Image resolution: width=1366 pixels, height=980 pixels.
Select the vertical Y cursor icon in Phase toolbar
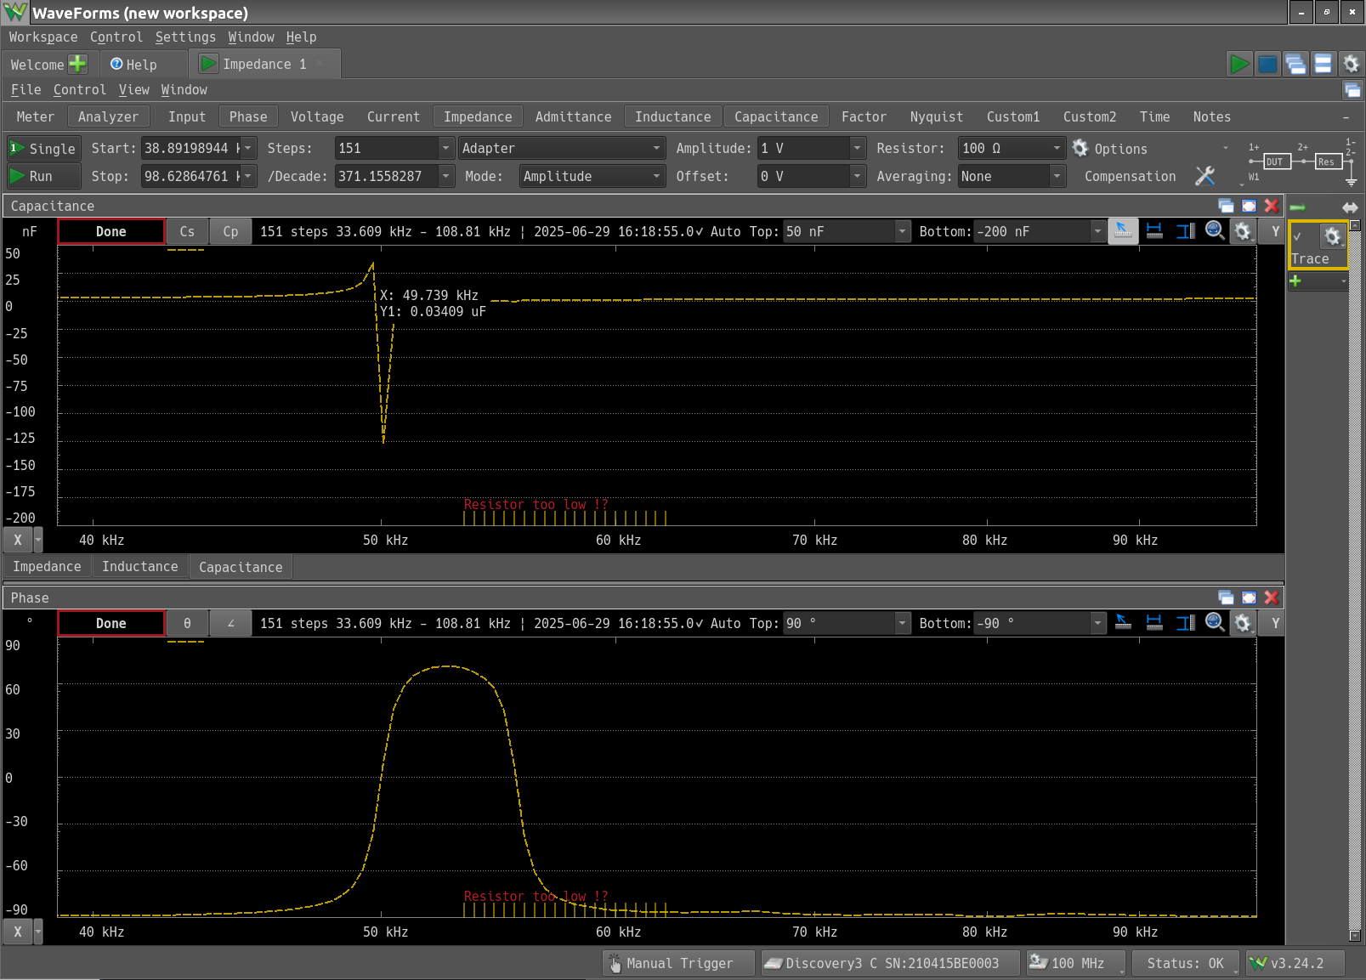(x=1185, y=623)
